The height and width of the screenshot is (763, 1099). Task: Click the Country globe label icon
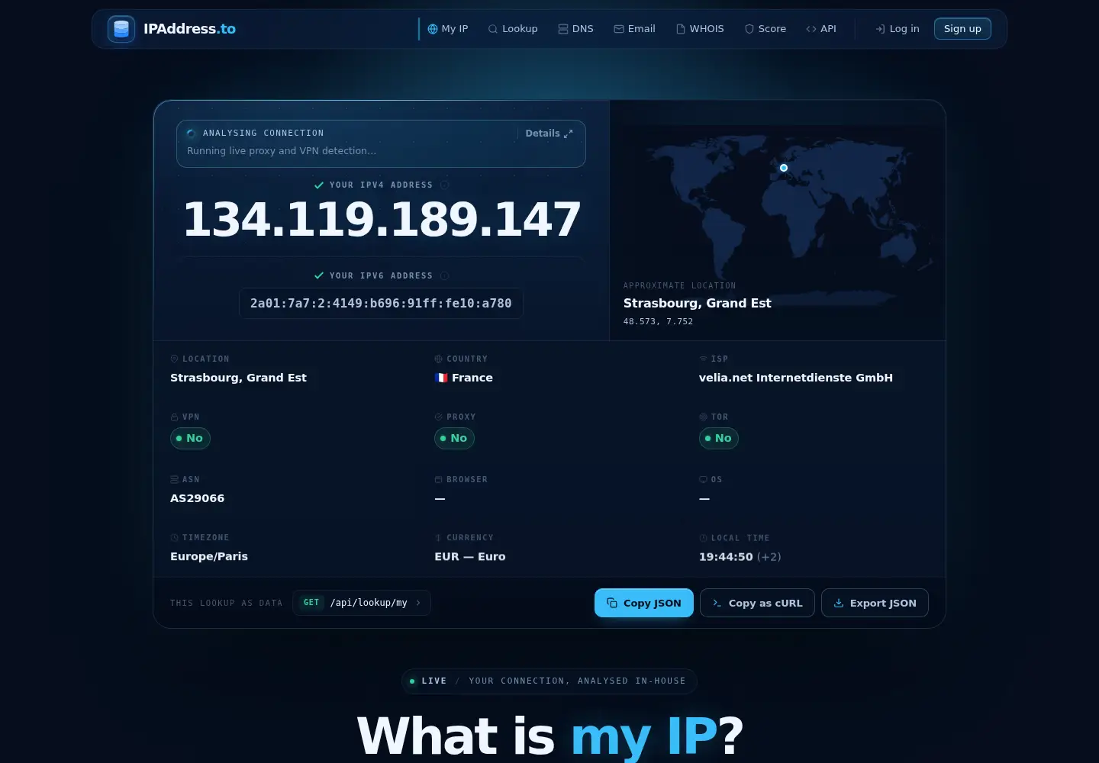[x=439, y=359]
